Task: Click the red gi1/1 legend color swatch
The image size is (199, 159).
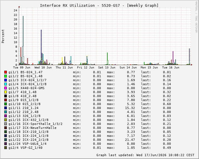Action: tap(5, 72)
